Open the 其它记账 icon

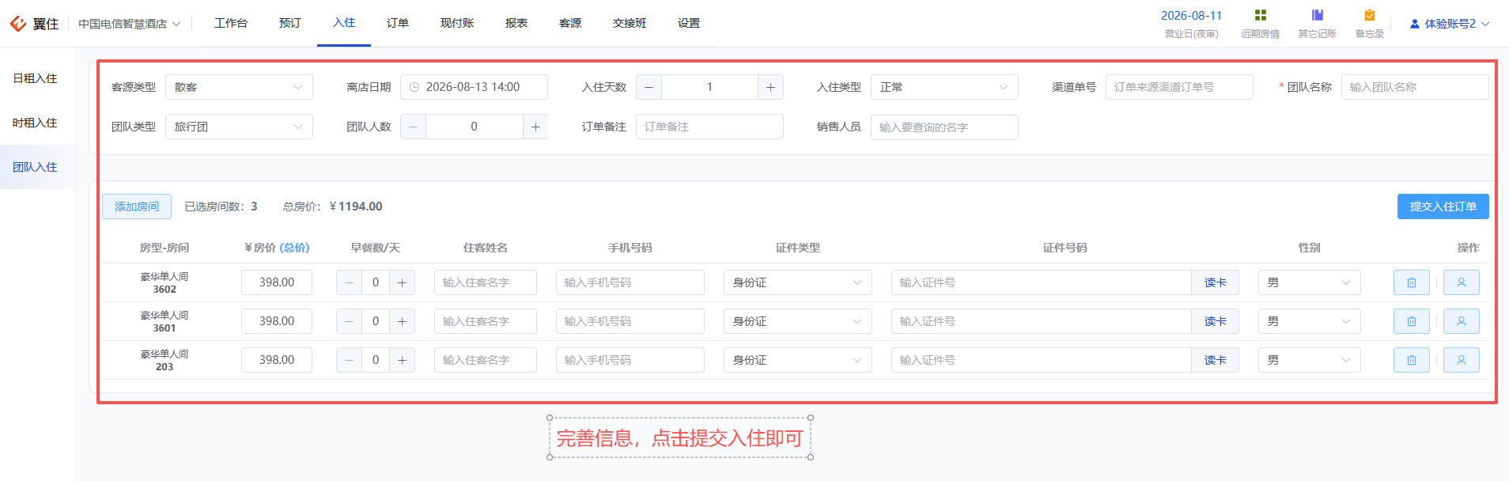coord(1318,15)
